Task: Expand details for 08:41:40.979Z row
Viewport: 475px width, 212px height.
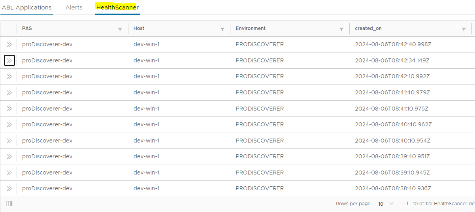Action: click(x=9, y=93)
